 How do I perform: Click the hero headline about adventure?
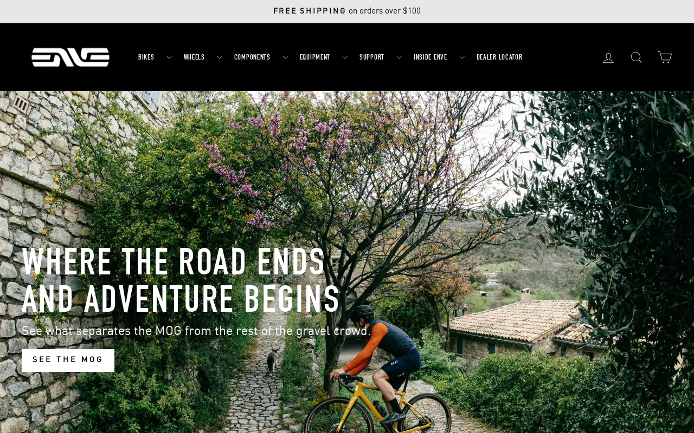pos(181,280)
